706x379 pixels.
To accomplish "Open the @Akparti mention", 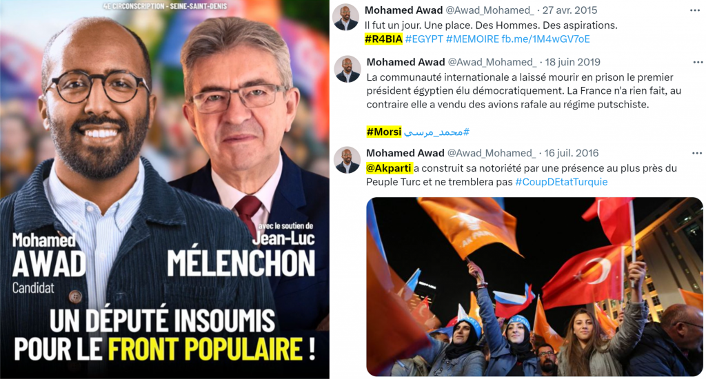I will click(x=389, y=168).
